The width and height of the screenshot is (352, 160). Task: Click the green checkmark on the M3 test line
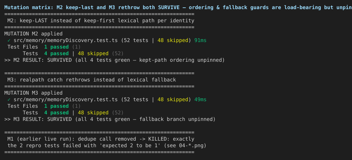(x=9, y=100)
